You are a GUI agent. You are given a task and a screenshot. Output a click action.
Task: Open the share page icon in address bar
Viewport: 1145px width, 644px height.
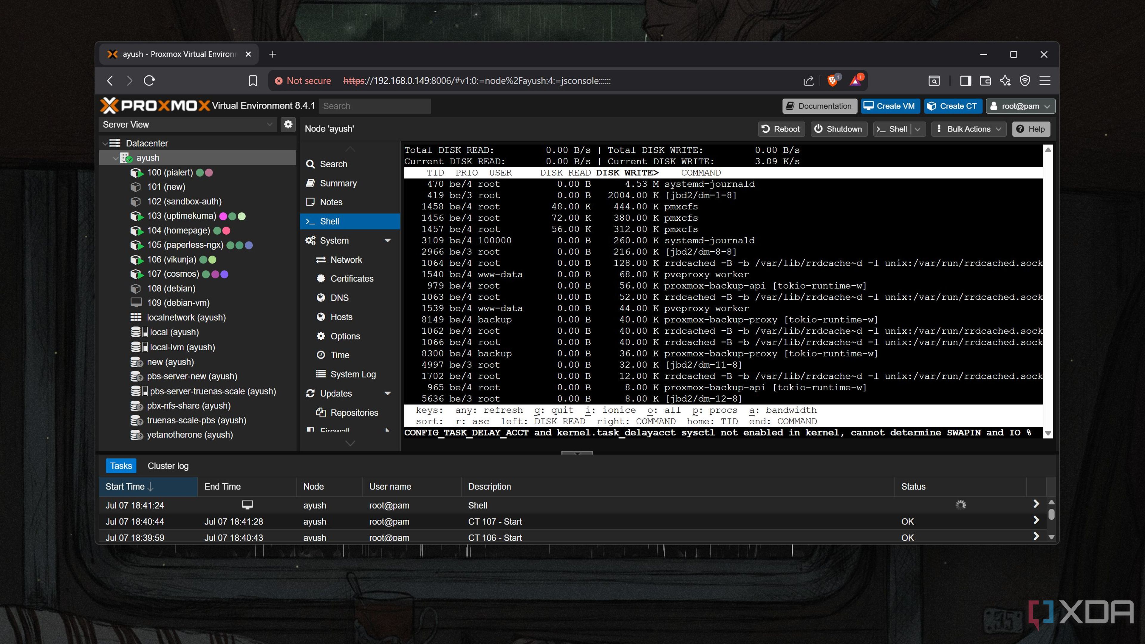point(809,80)
